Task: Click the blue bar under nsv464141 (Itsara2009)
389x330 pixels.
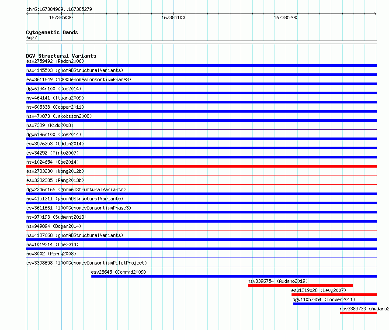Action: pyautogui.click(x=201, y=102)
